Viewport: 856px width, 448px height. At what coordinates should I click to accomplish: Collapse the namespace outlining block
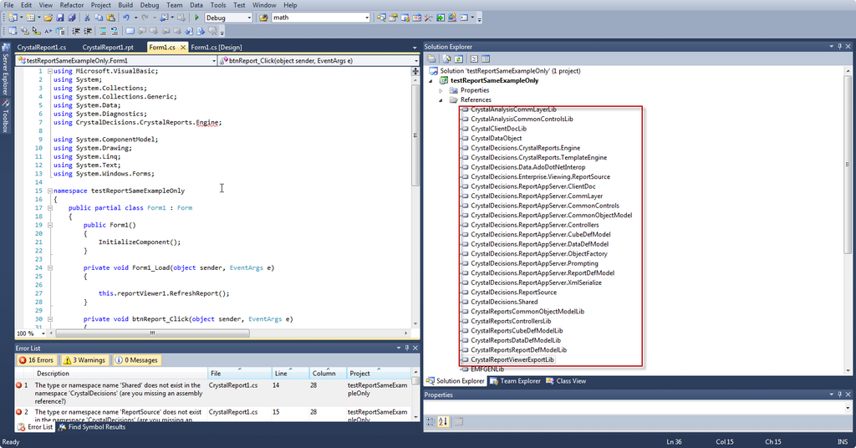[x=49, y=191]
